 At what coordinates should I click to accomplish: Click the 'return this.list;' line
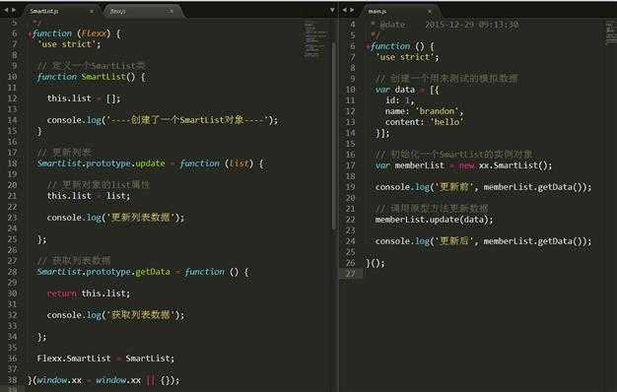click(89, 294)
